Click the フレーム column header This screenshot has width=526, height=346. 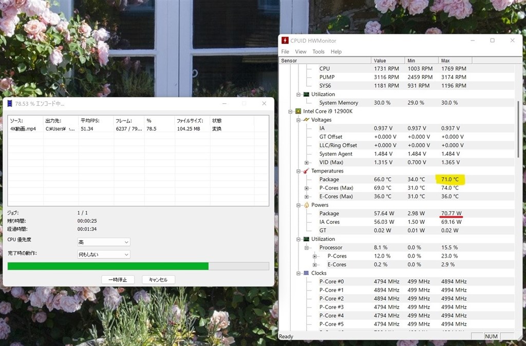(x=129, y=120)
